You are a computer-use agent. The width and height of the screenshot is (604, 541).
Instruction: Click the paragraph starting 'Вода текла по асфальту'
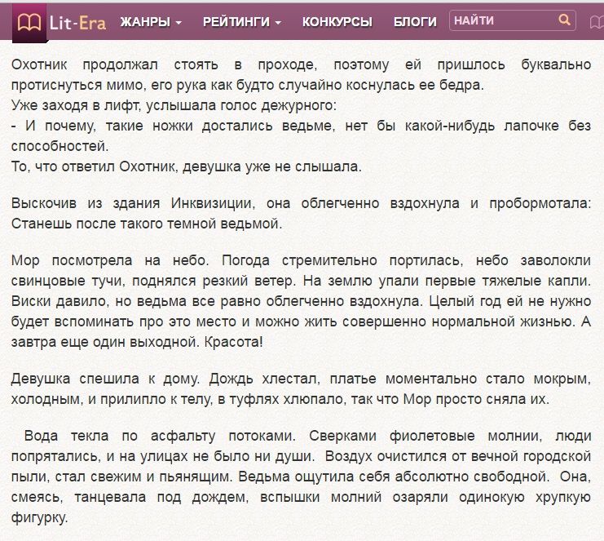coord(301,477)
